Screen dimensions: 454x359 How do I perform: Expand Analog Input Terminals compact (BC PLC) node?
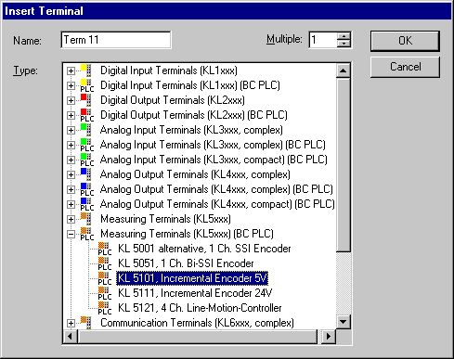[x=71, y=160]
